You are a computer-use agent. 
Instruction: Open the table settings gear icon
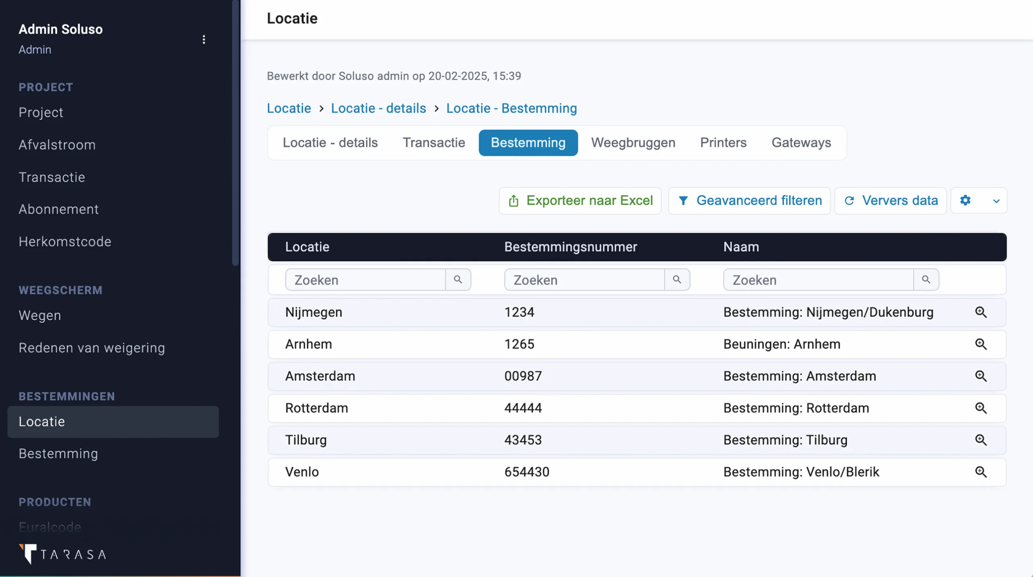[965, 200]
